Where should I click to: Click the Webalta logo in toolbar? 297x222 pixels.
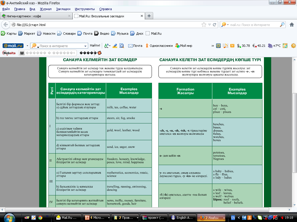pyautogui.click(x=9, y=53)
